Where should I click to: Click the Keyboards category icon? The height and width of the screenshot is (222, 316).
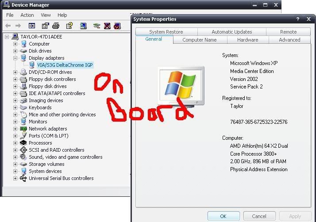[23, 107]
